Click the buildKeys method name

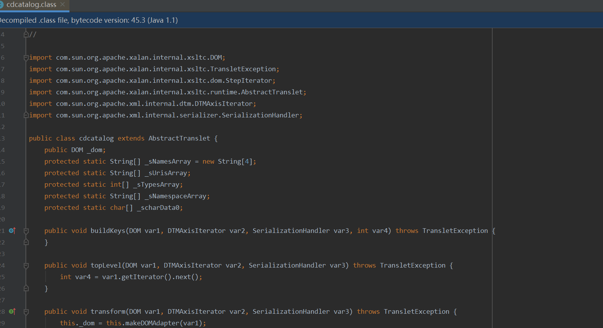tap(108, 231)
